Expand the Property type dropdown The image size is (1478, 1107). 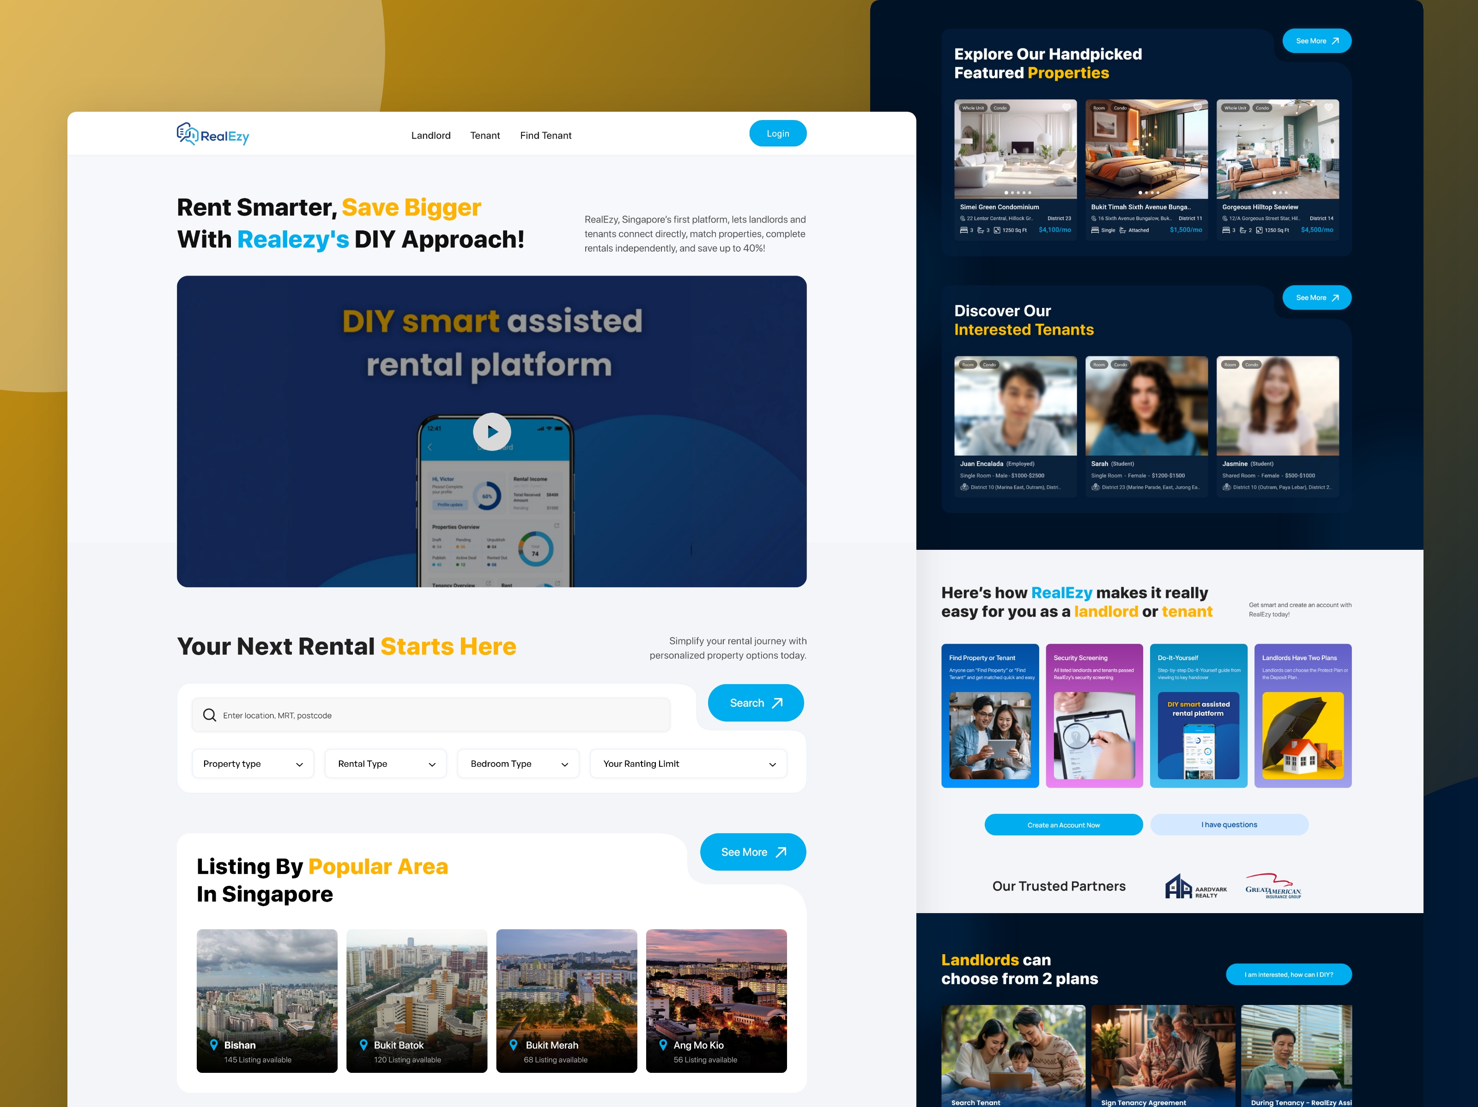pyautogui.click(x=253, y=764)
